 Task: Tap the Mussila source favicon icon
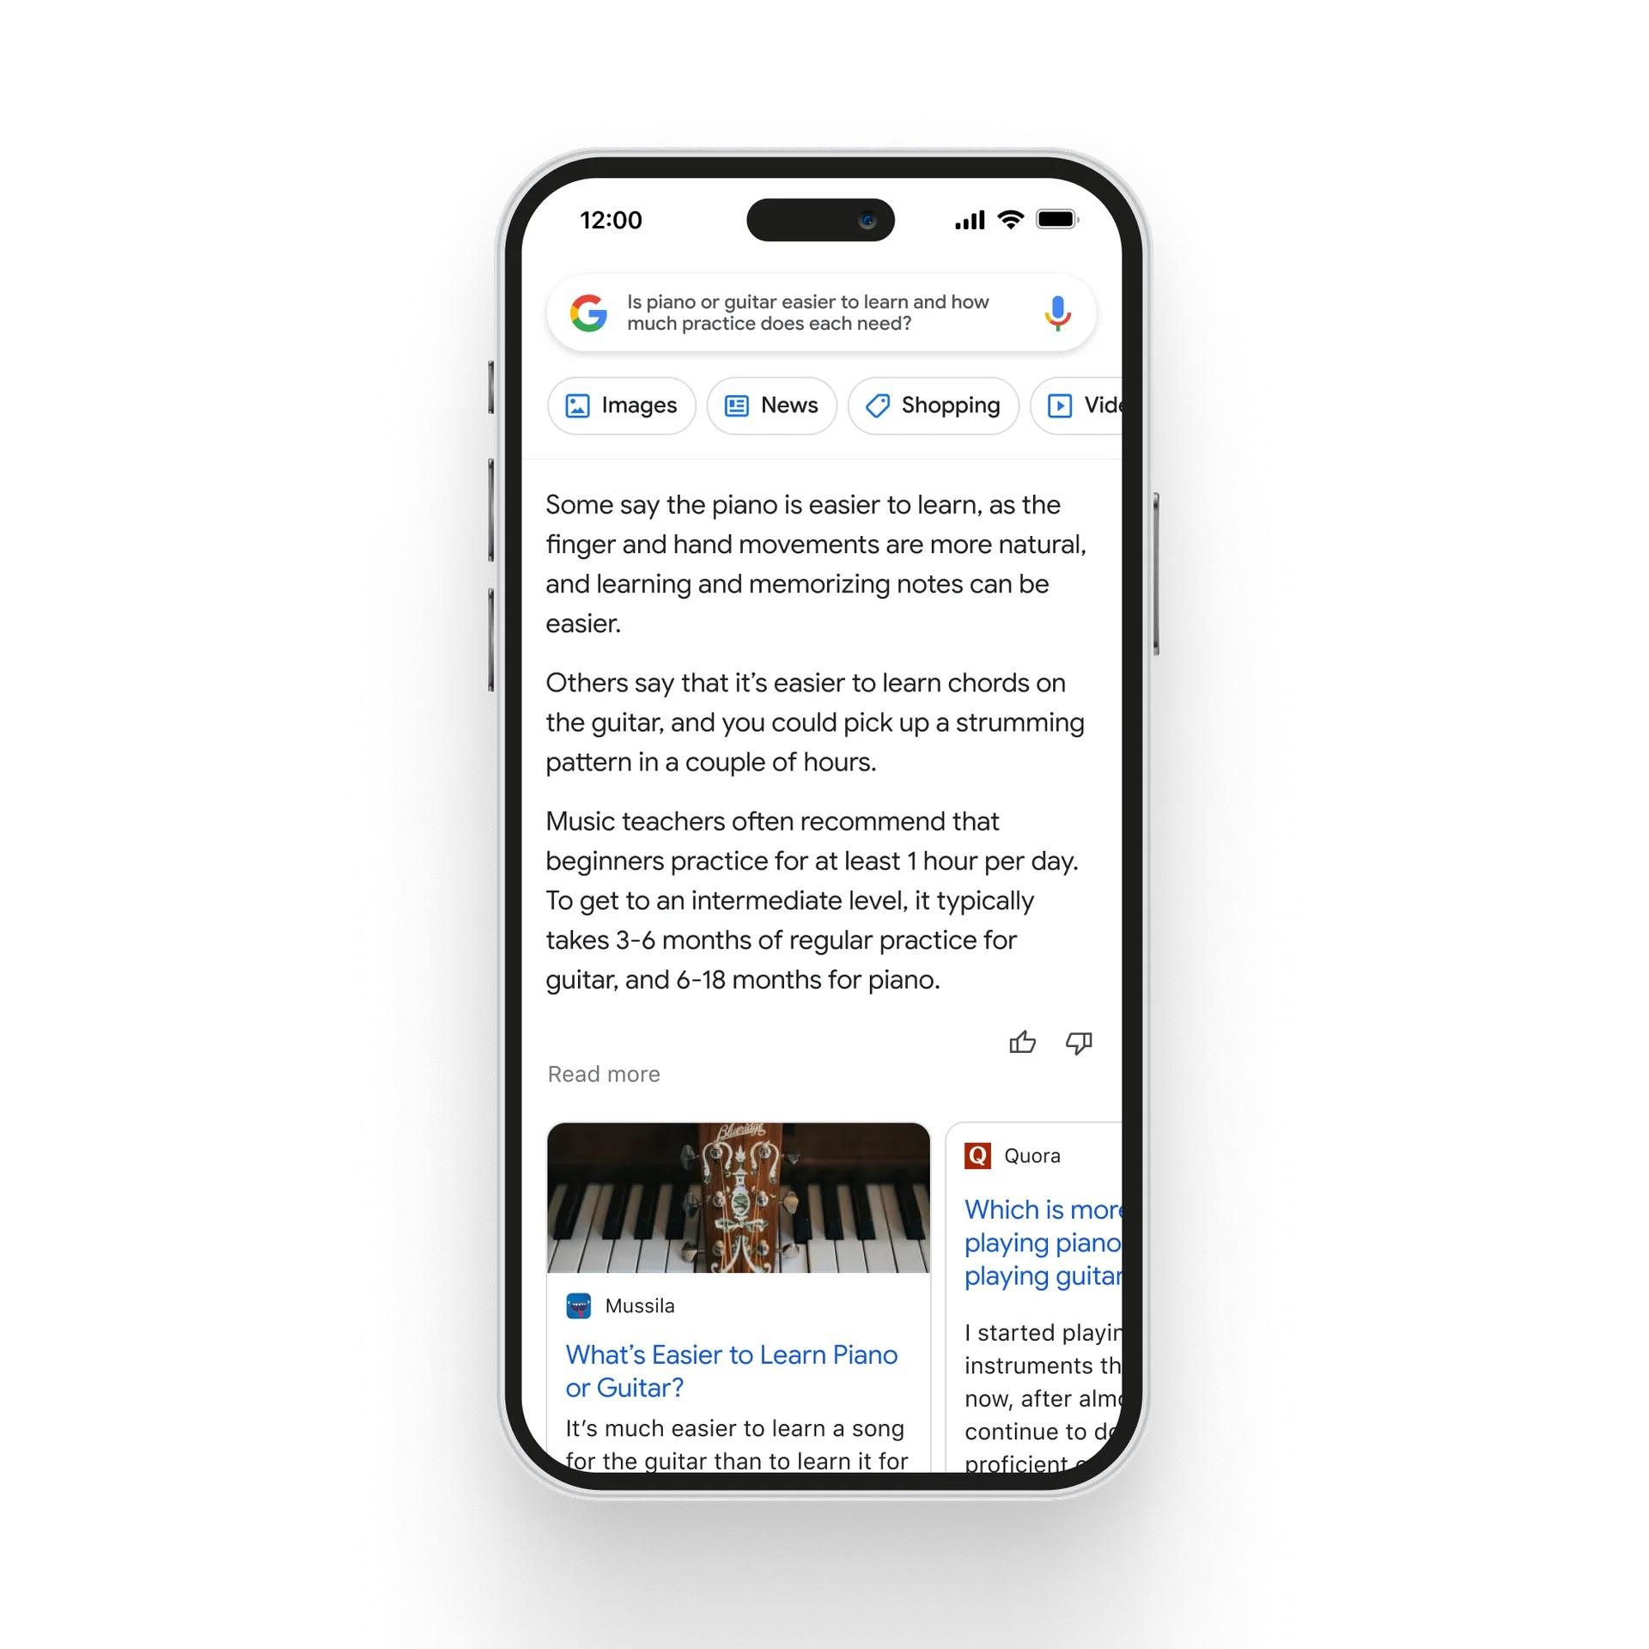pyautogui.click(x=581, y=1305)
